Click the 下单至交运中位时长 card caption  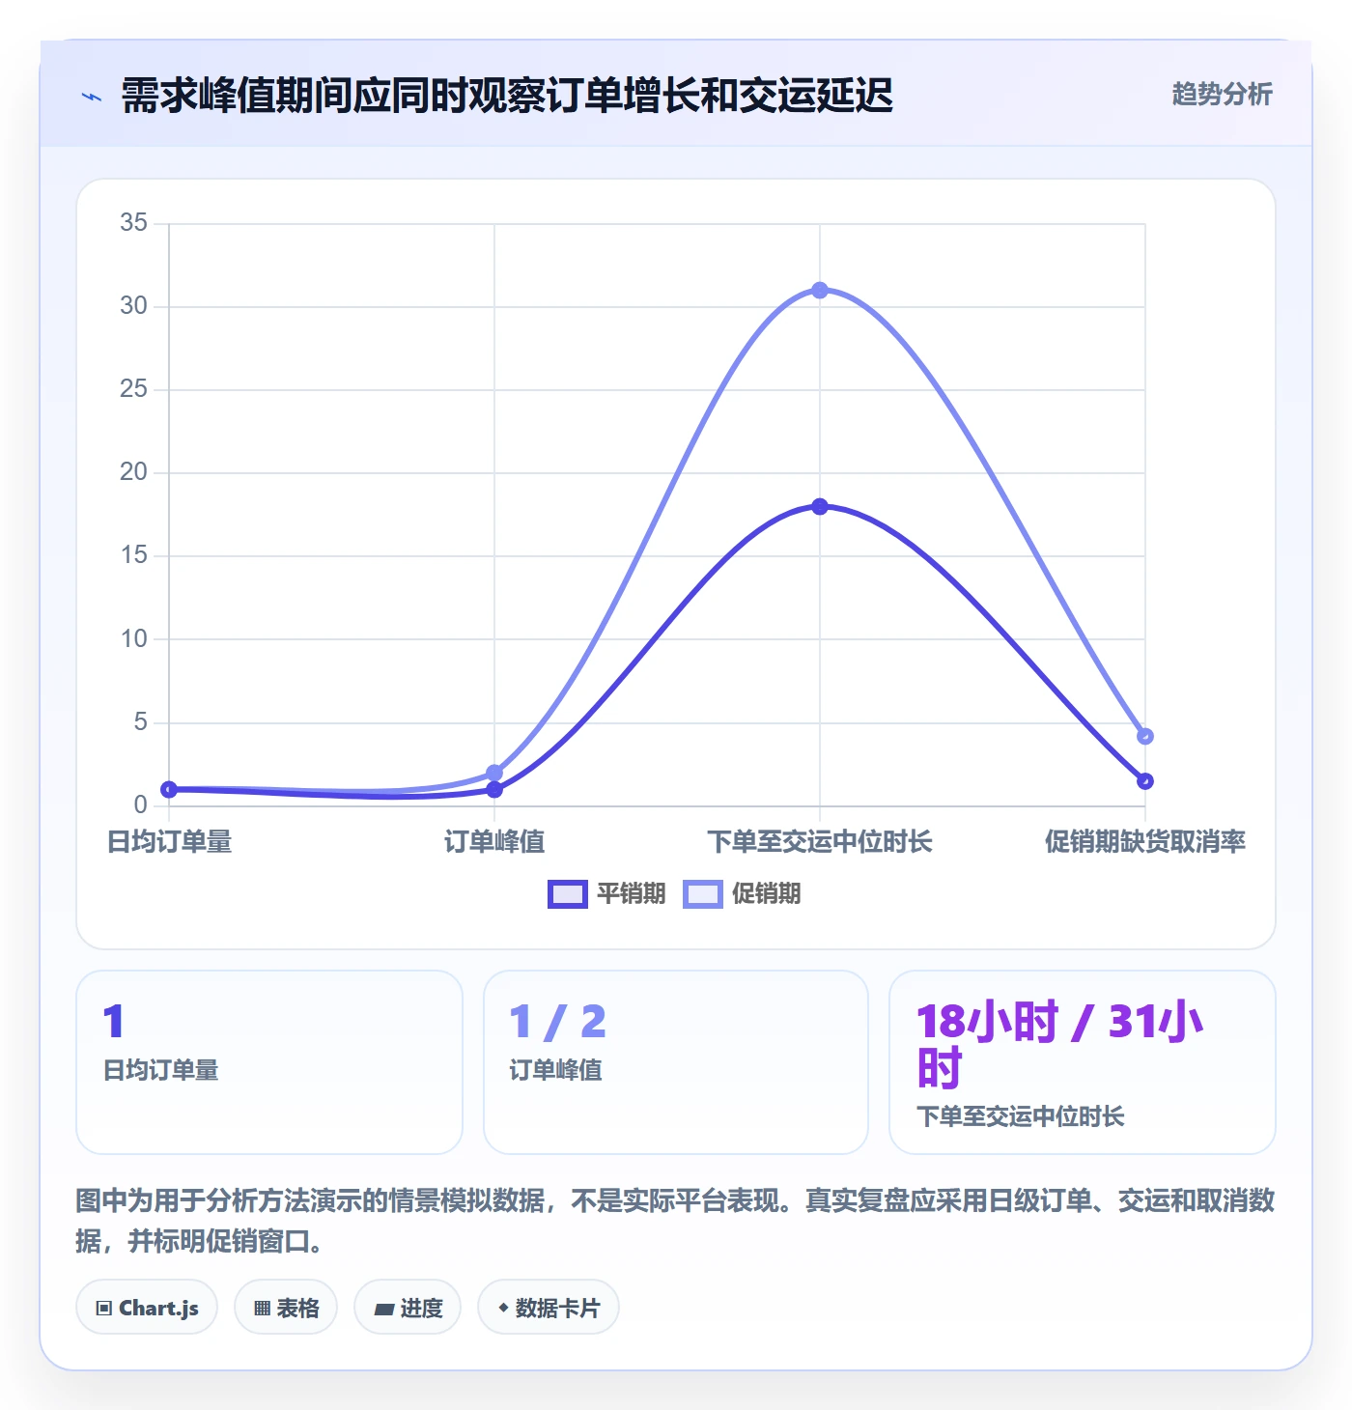pyautogui.click(x=1021, y=1117)
